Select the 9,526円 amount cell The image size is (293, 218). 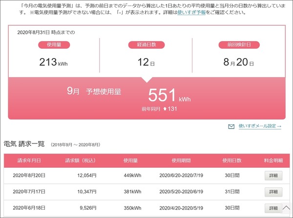pyautogui.click(x=88, y=208)
